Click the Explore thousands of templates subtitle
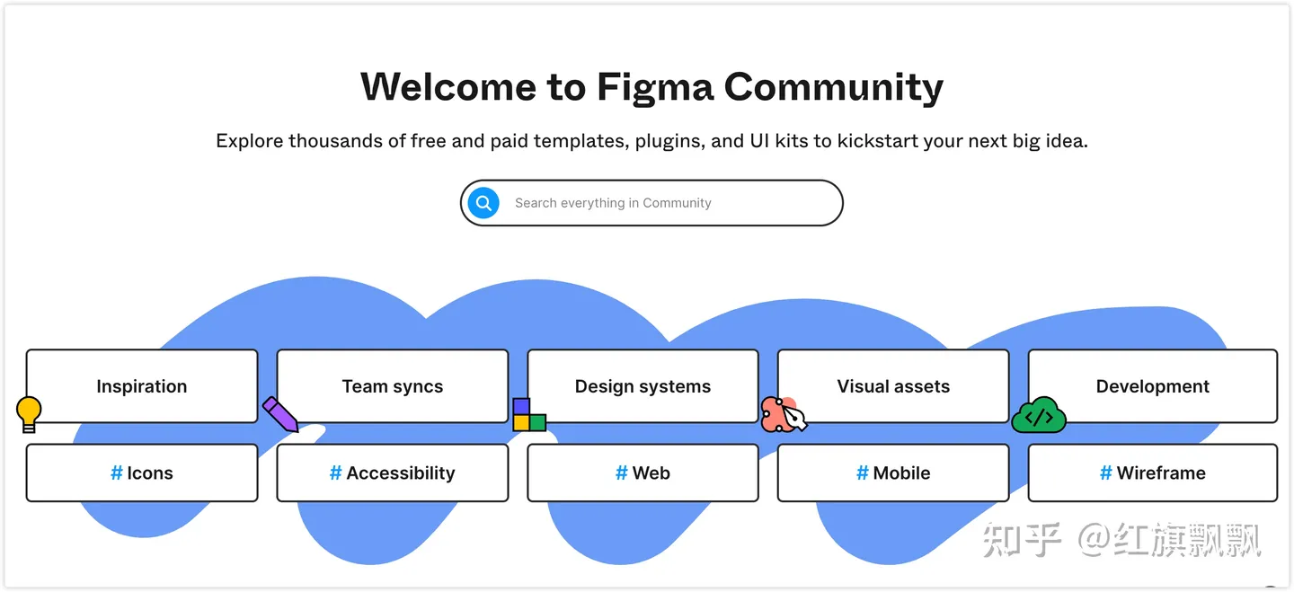This screenshot has width=1294, height=592. (x=651, y=141)
